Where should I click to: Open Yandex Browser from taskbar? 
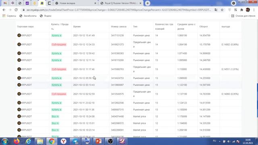point(64,141)
